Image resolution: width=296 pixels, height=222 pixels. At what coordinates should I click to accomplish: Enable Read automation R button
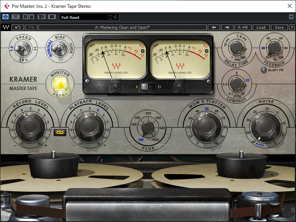[x=25, y=17]
